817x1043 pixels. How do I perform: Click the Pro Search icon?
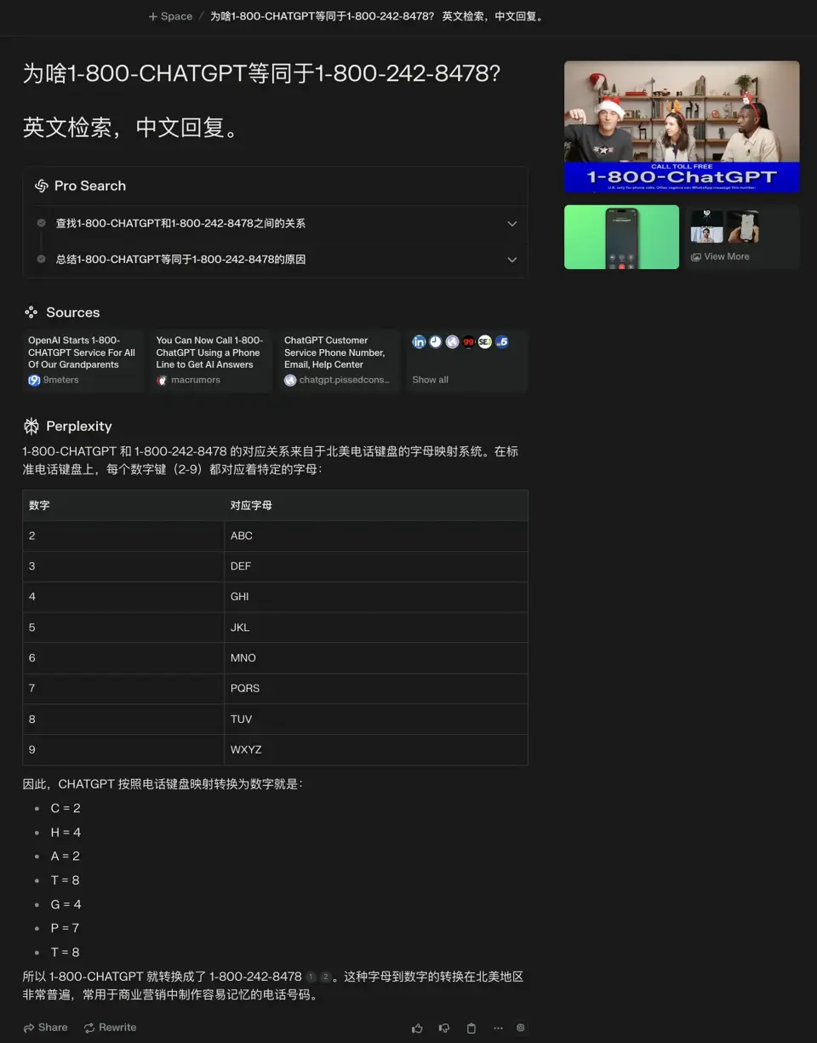[x=41, y=186]
